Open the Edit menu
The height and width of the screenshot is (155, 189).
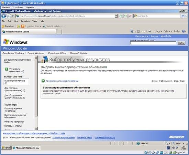[x=10, y=21]
